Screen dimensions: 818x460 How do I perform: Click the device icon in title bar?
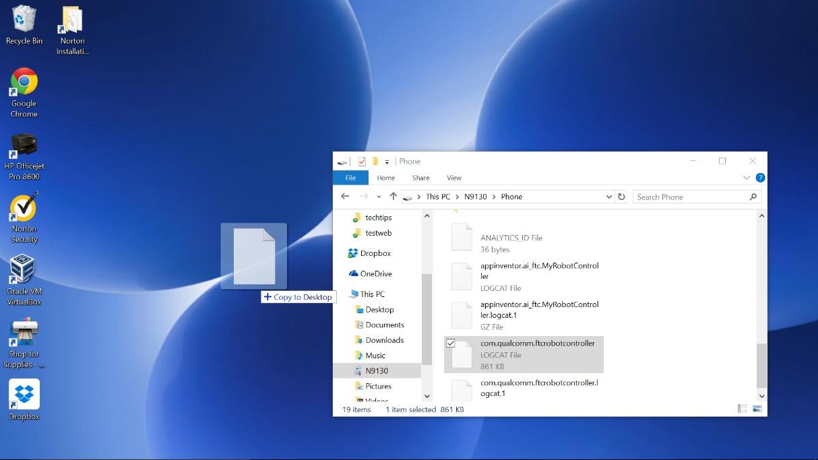click(x=343, y=162)
